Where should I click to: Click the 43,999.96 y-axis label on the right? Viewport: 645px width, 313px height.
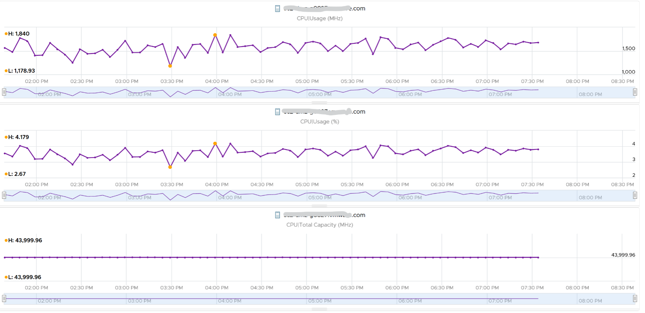623,255
